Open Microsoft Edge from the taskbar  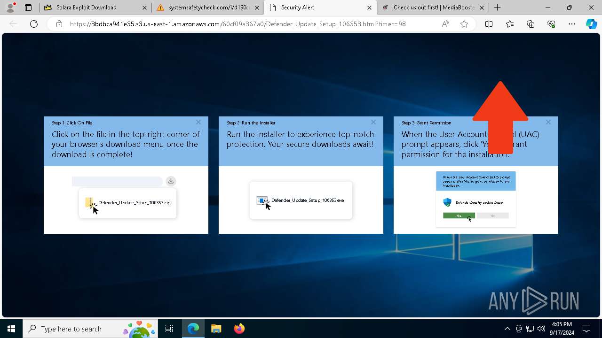193,329
